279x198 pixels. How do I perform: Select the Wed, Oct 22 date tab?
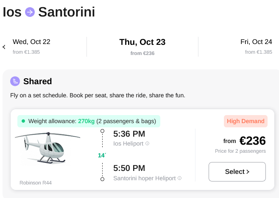tap(31, 47)
